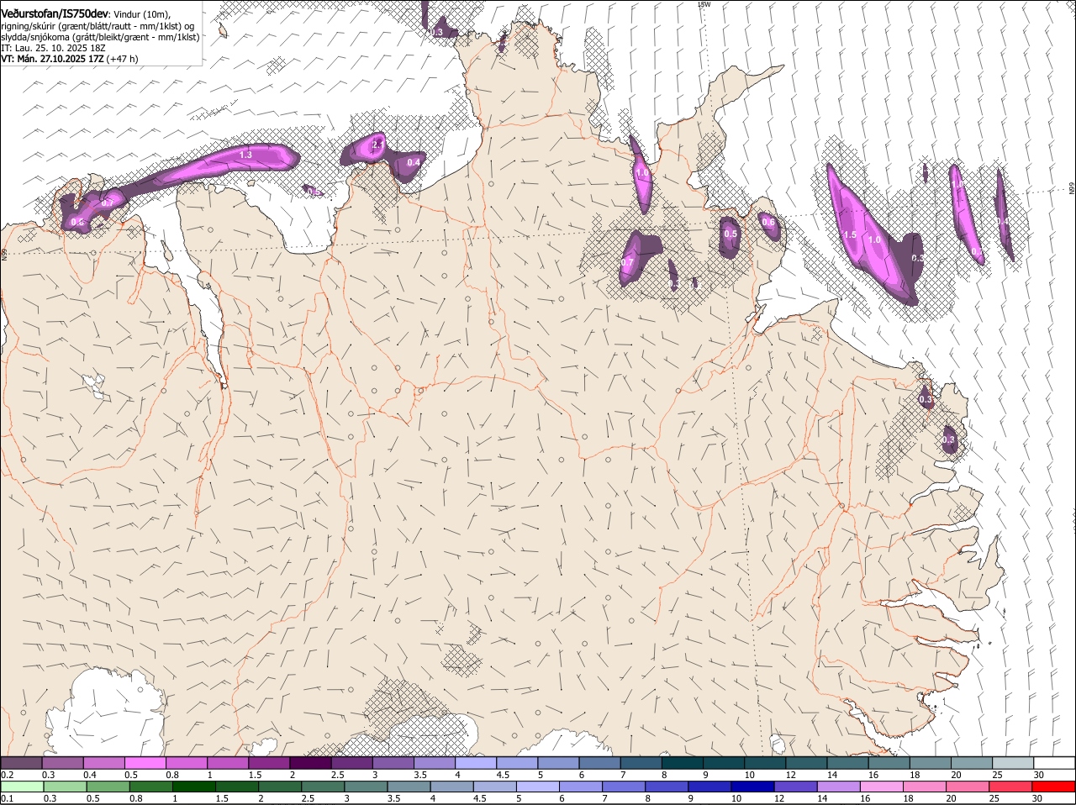Pick the dark teal 8–9 swatch on the snow scale
The image size is (1076, 805).
coord(683,763)
